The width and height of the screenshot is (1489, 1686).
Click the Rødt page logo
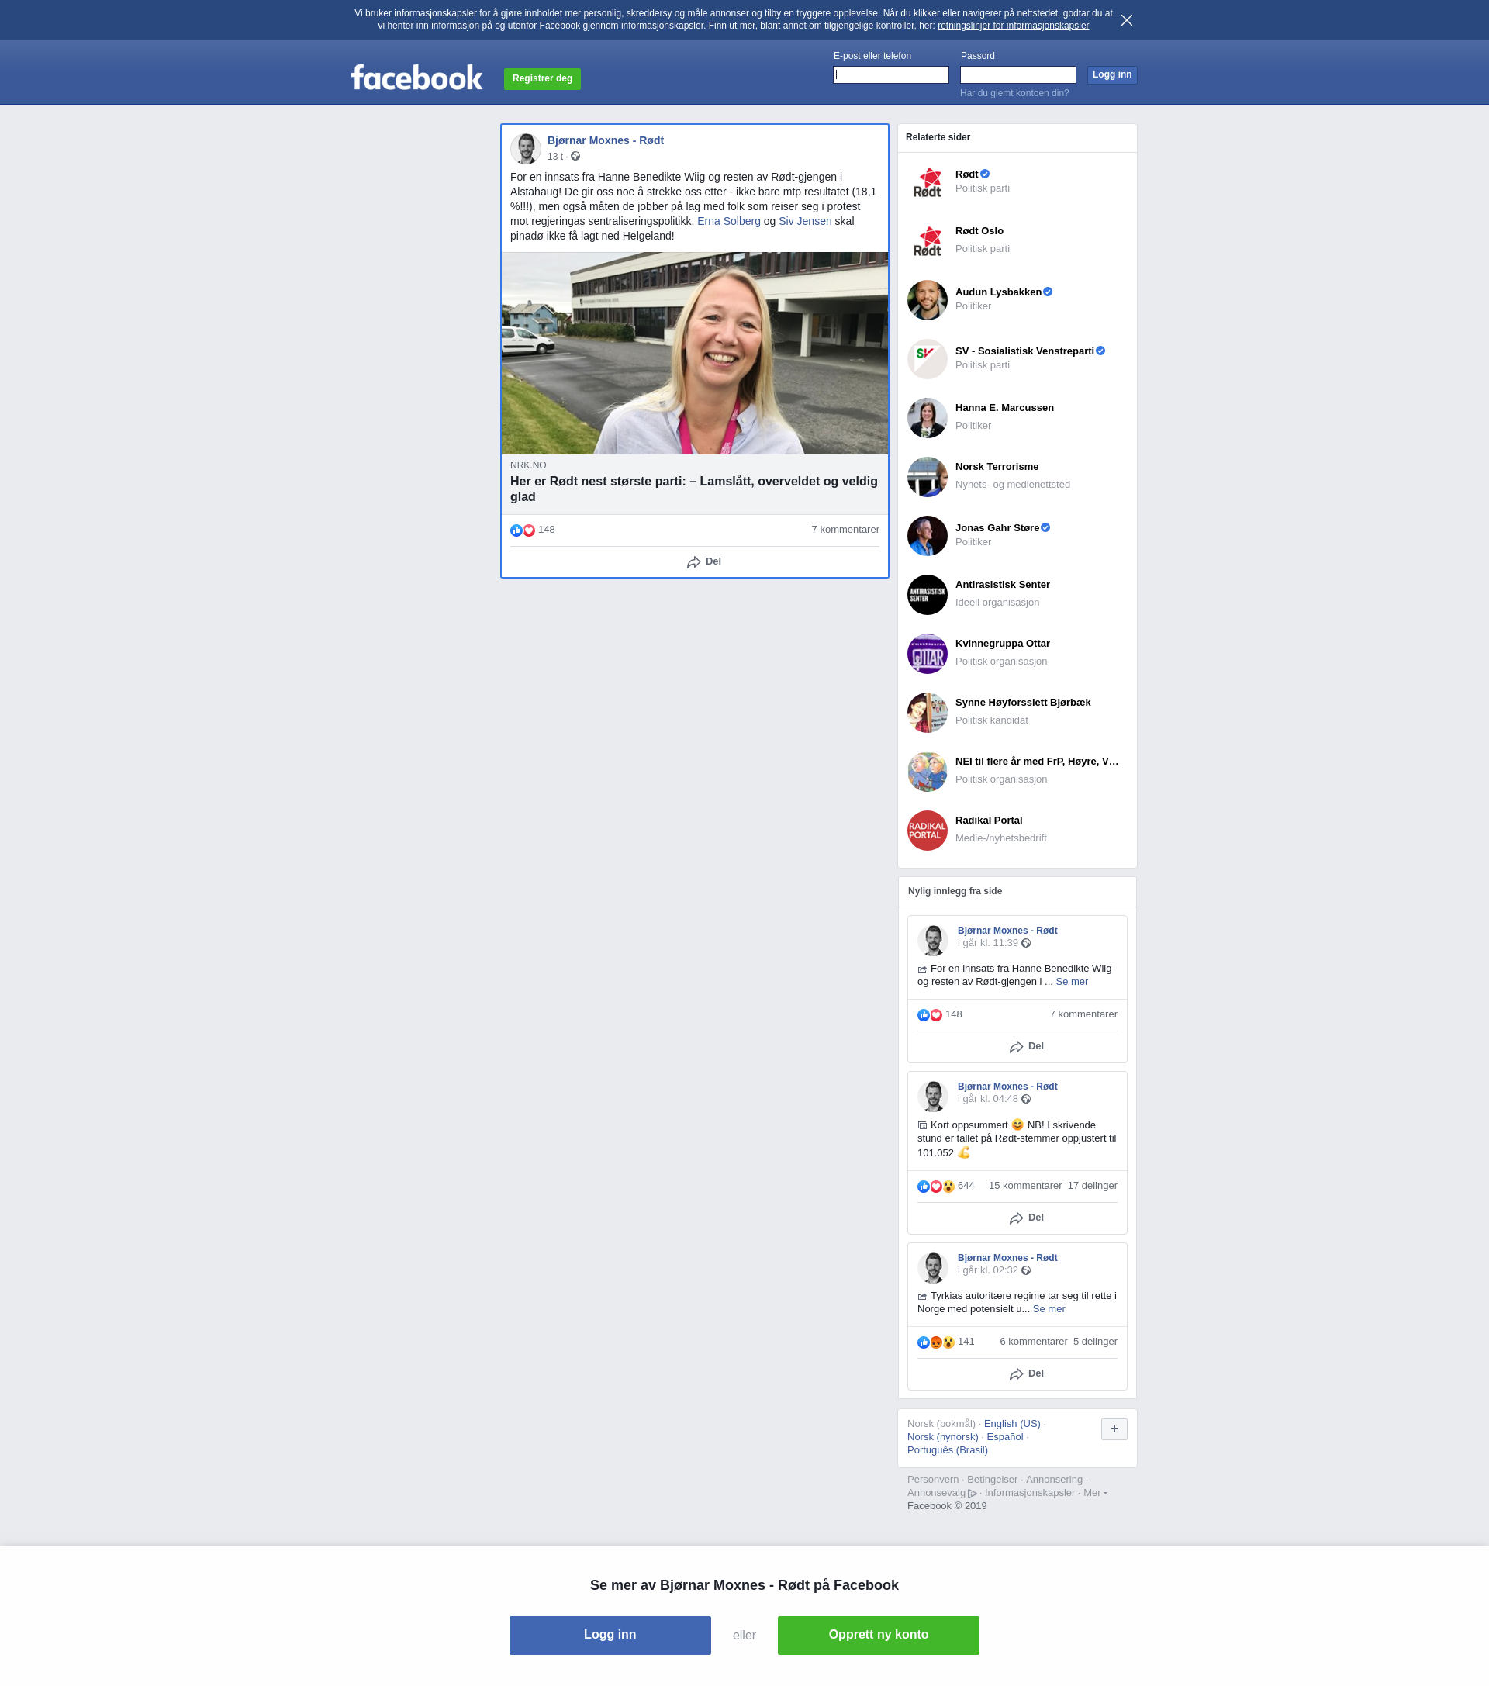coord(928,182)
